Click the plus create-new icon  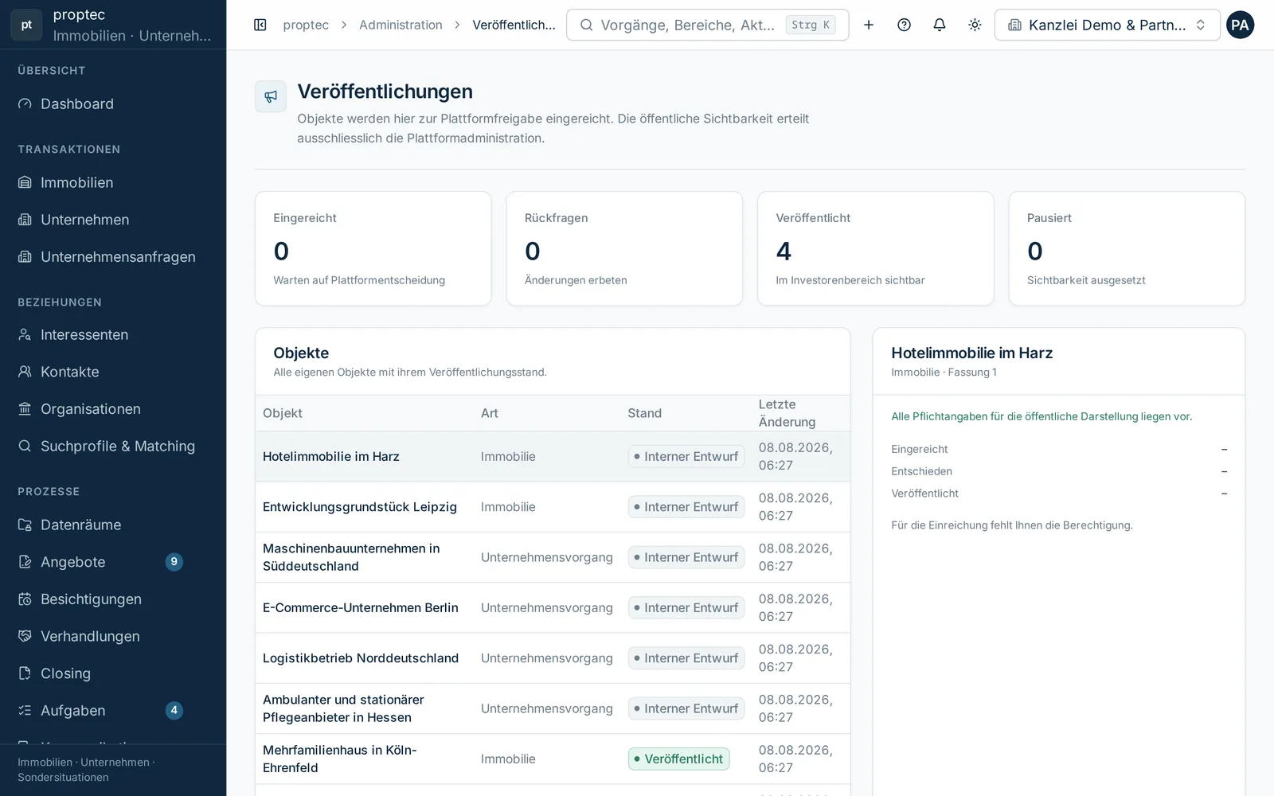pyautogui.click(x=869, y=25)
